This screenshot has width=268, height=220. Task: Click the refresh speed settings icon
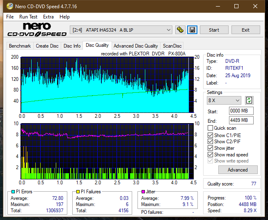pos(249,100)
